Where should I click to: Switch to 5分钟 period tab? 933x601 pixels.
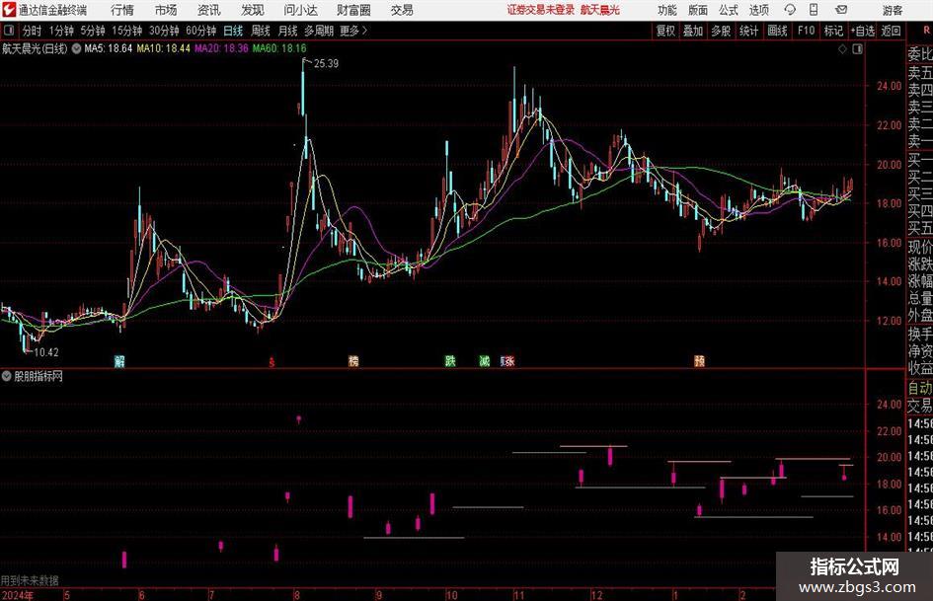[x=93, y=31]
